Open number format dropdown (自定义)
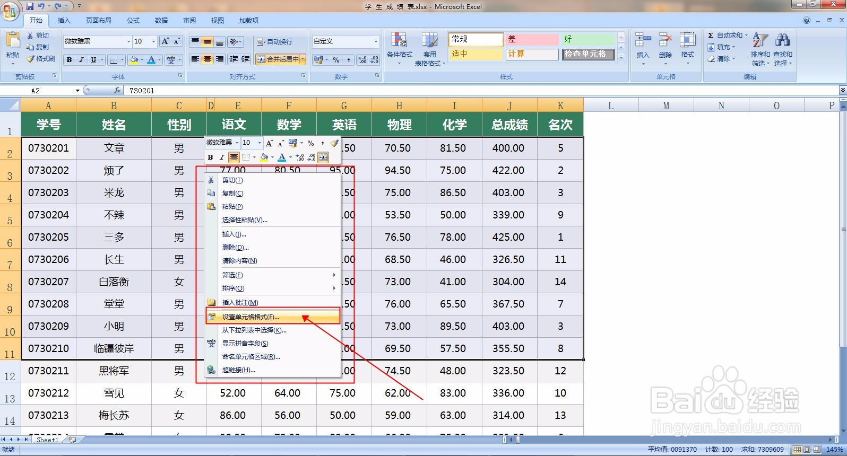 (376, 41)
